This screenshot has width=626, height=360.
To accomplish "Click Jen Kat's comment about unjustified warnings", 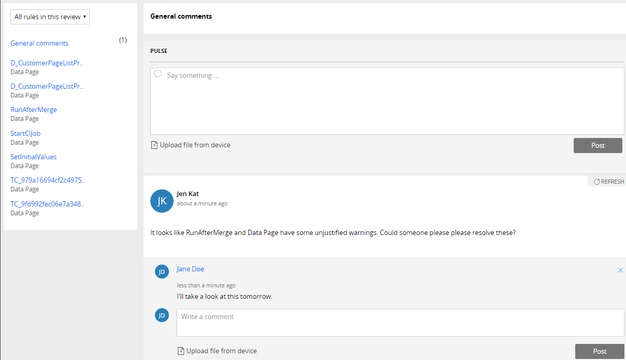I will (x=333, y=233).
